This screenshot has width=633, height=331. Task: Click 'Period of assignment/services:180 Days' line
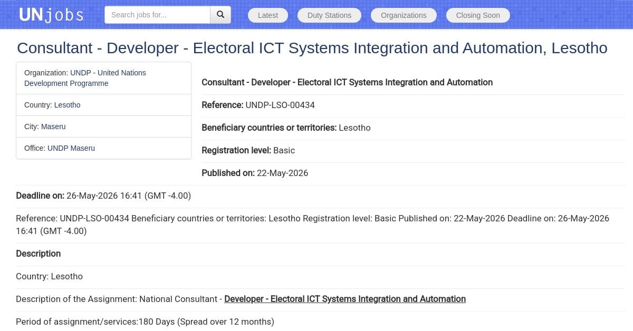[x=145, y=322]
